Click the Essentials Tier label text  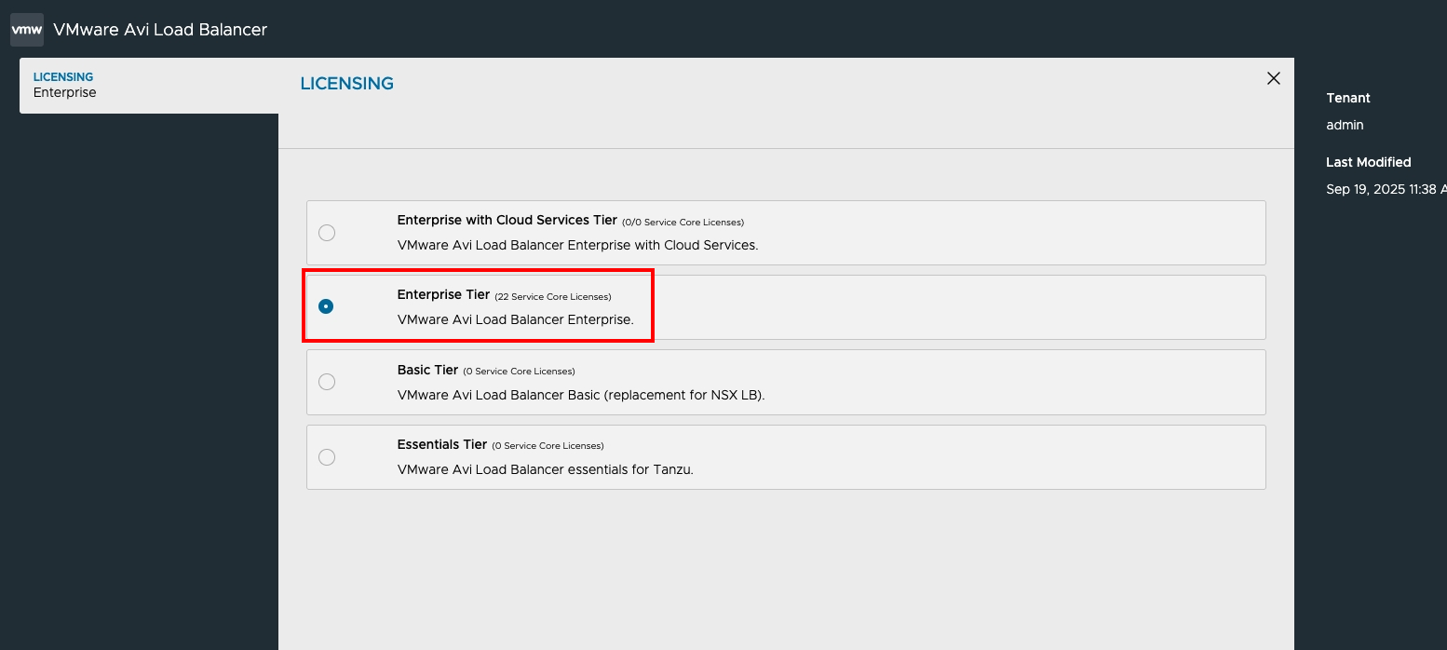tap(442, 445)
